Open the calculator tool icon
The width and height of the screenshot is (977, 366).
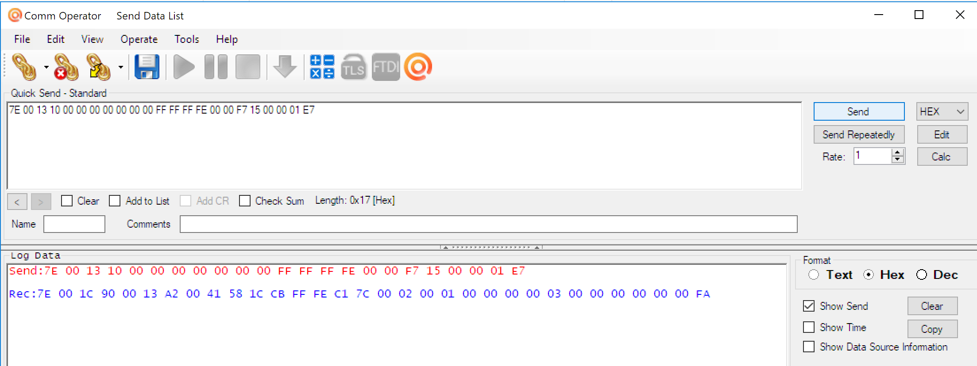tap(322, 67)
